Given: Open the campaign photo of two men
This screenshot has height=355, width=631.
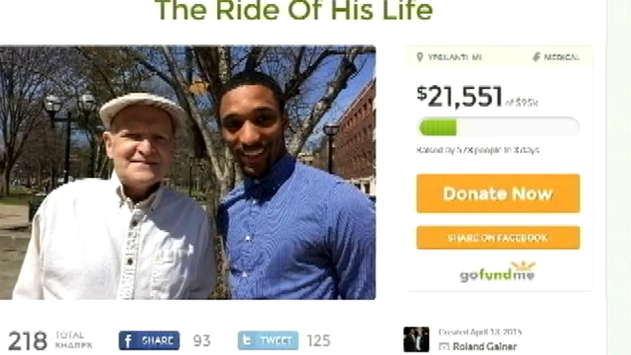Looking at the screenshot, I should tap(188, 172).
